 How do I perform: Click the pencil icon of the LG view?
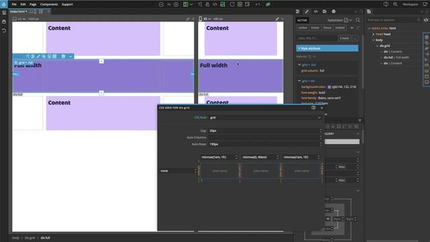187,19
